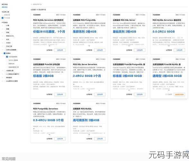Open 试用教程 on PolarDB 分布式版 card
This screenshot has width=189, height=161.
coord(50,94)
